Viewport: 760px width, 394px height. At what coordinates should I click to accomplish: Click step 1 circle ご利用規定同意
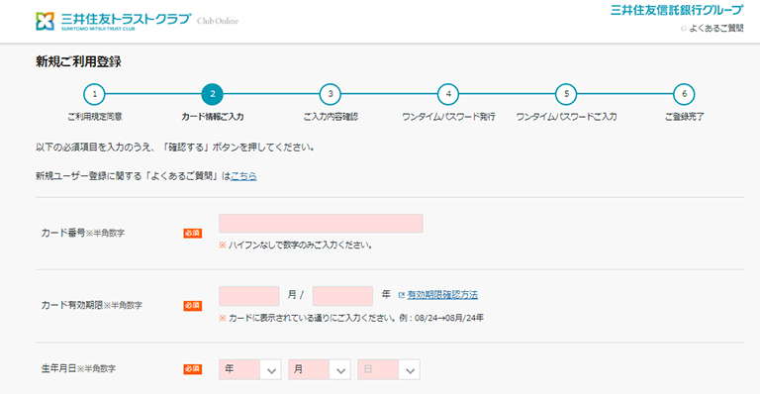click(x=95, y=94)
